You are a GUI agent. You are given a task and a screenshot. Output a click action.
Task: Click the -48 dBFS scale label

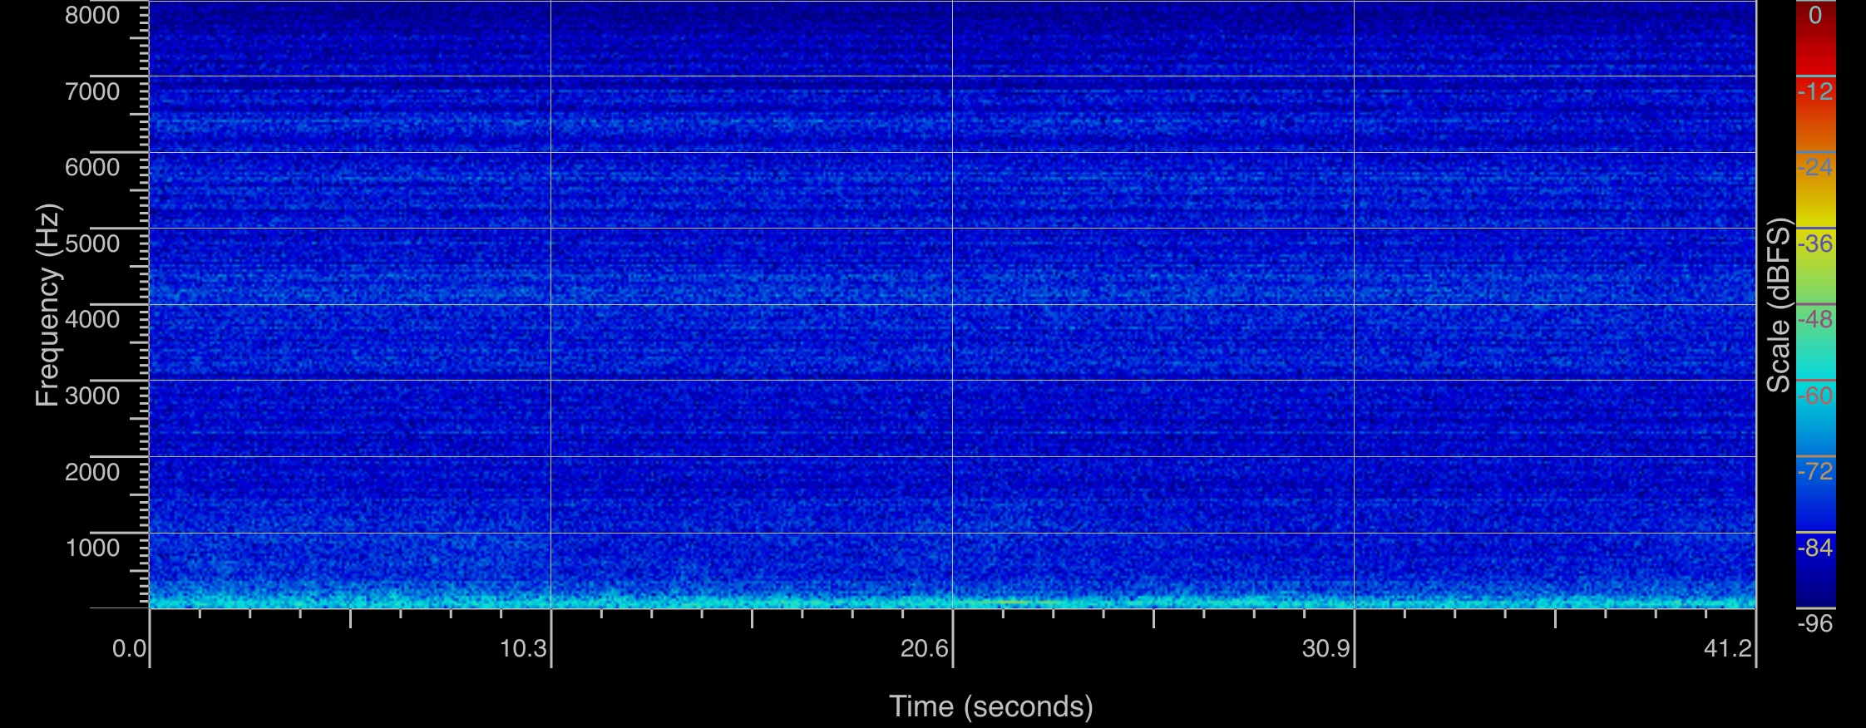(x=1815, y=319)
